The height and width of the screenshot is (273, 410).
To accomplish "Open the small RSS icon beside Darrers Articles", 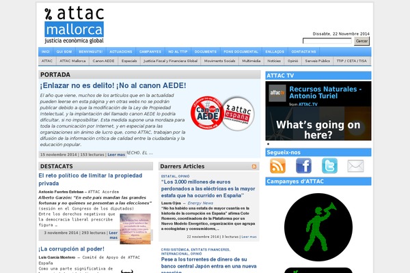I will [x=254, y=167].
